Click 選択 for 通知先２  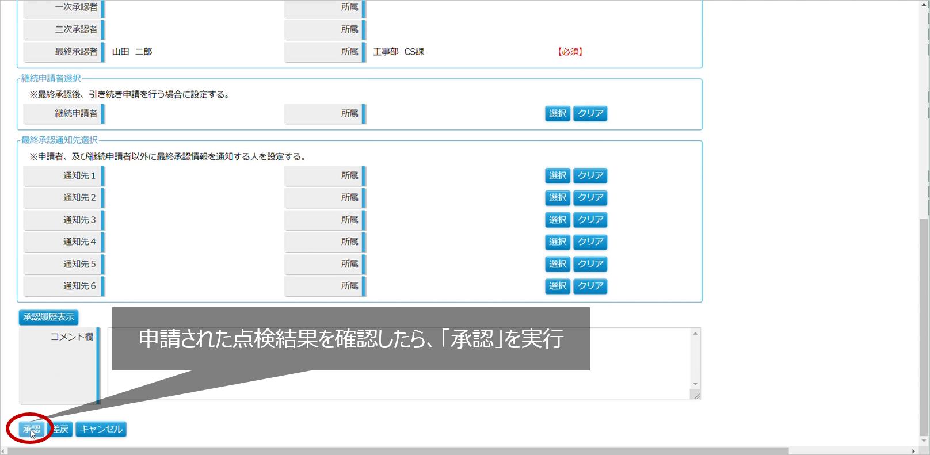(557, 197)
